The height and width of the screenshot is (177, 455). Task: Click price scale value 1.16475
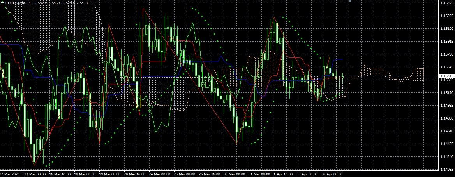coord(447,3)
